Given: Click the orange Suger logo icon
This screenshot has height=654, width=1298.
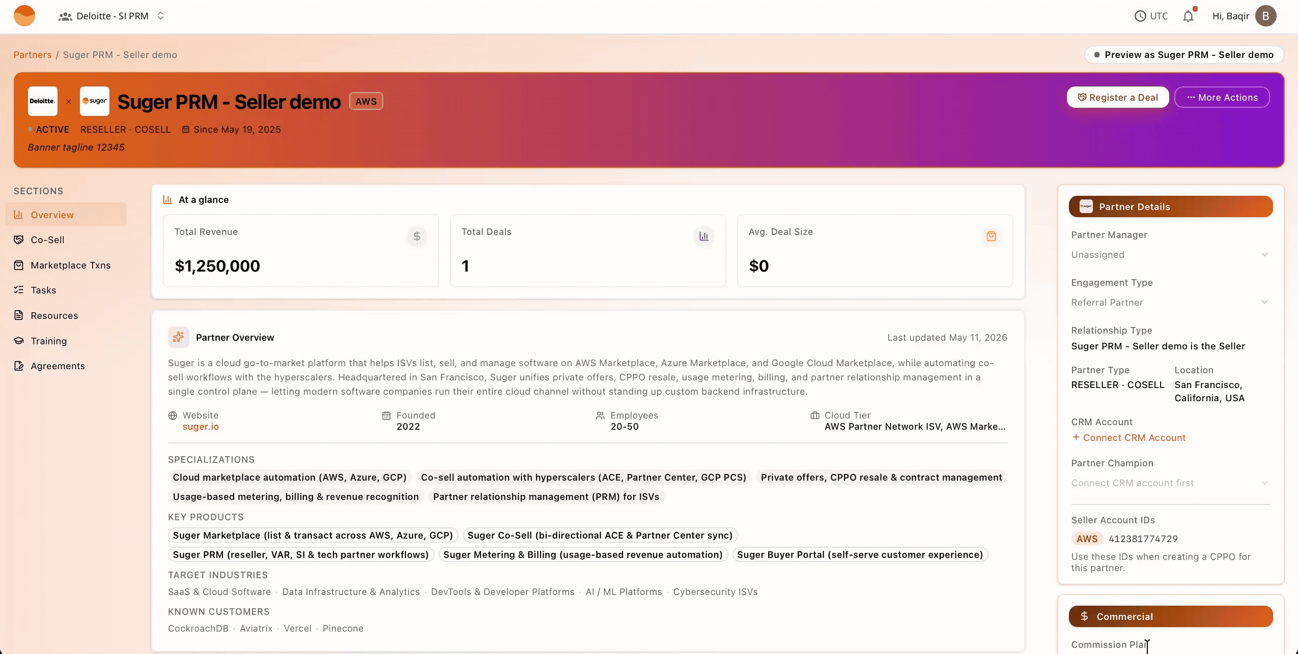Looking at the screenshot, I should 24,16.
